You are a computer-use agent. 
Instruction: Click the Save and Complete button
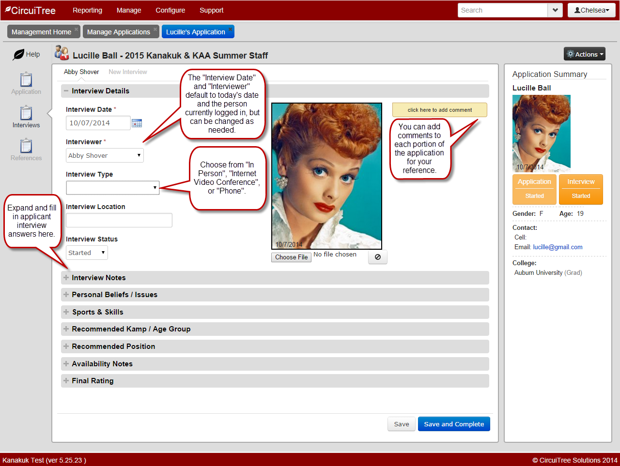click(x=454, y=424)
